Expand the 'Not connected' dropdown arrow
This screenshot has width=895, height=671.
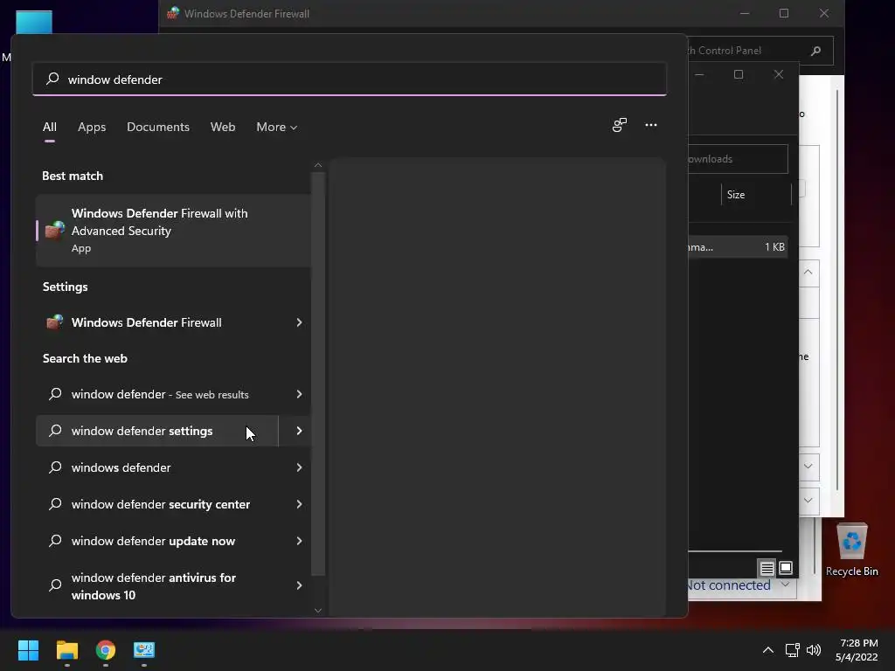pos(786,585)
